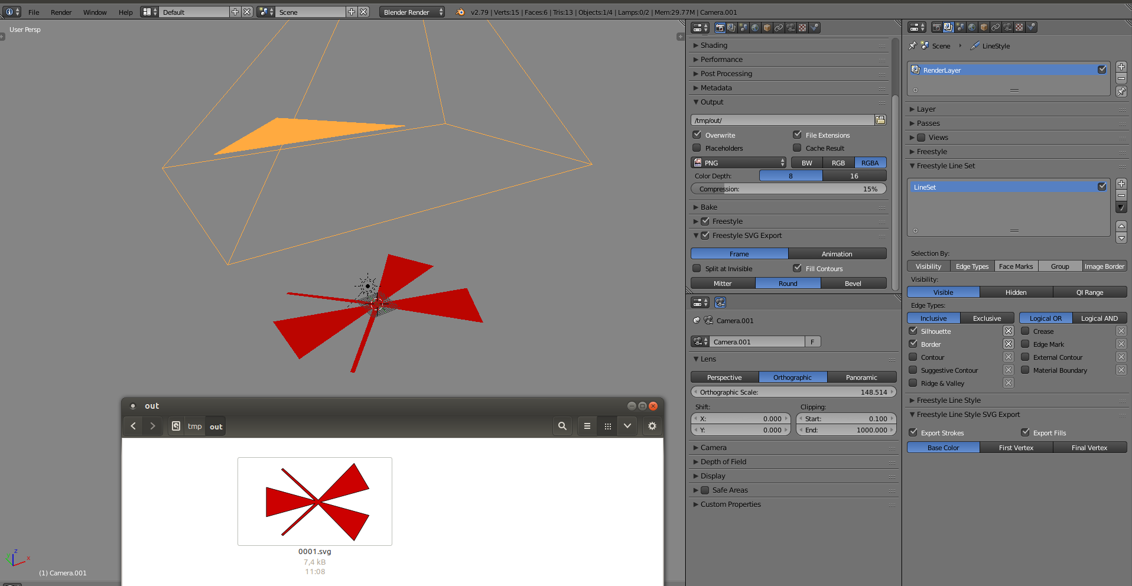Delete the Default screen layout with the X
The image size is (1132, 586).
click(x=247, y=12)
